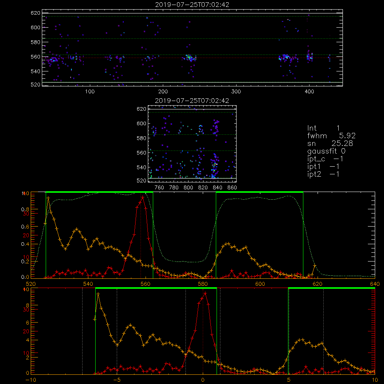Click the red peak in the bottom plot
The height and width of the screenshot is (384, 384).
205,293
